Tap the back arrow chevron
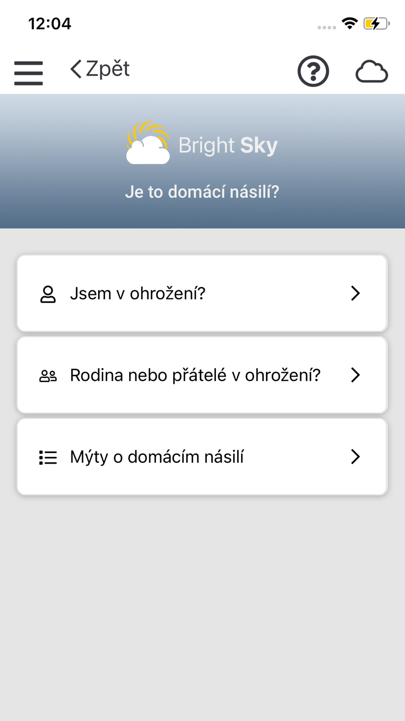405x721 pixels. [x=76, y=69]
